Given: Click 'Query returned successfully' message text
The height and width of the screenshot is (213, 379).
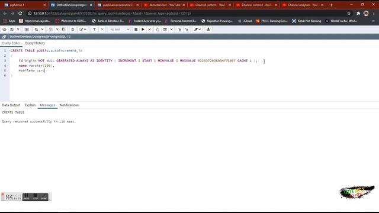Looking at the screenshot, I should coord(39,121).
